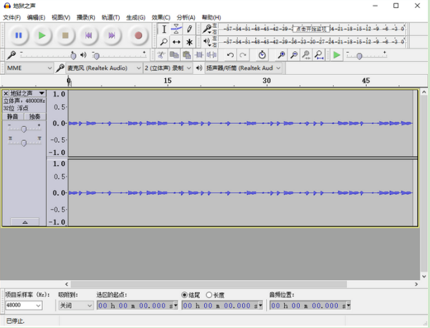
Task: Click the start-monitoring box in recording meter
Action: tap(311, 29)
